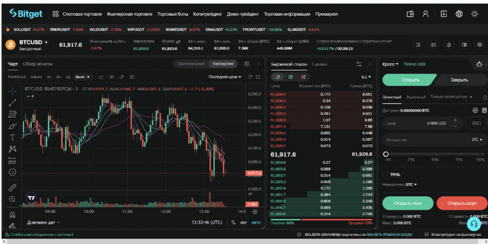Toggle light theme sun icon
This screenshot has width=488, height=244.
(474, 14)
